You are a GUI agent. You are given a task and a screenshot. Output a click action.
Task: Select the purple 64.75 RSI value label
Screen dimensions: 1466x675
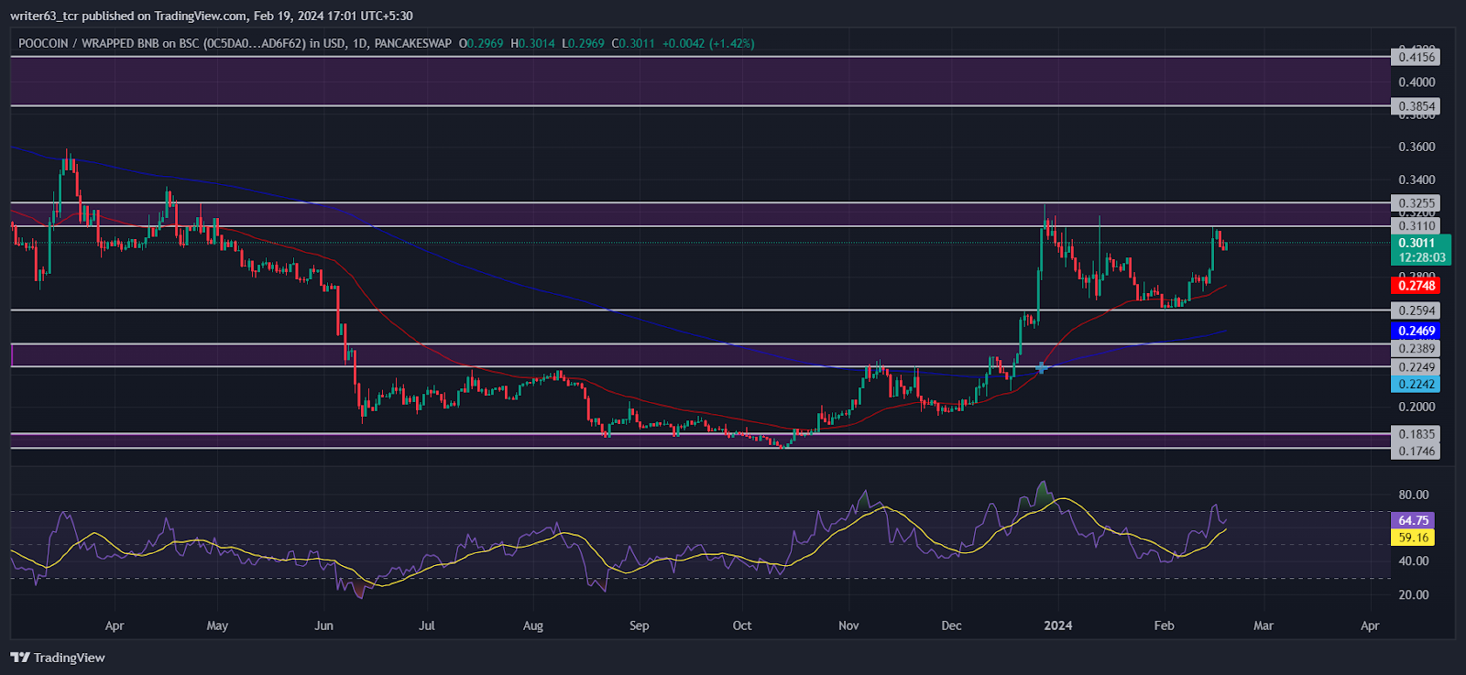click(x=1413, y=520)
